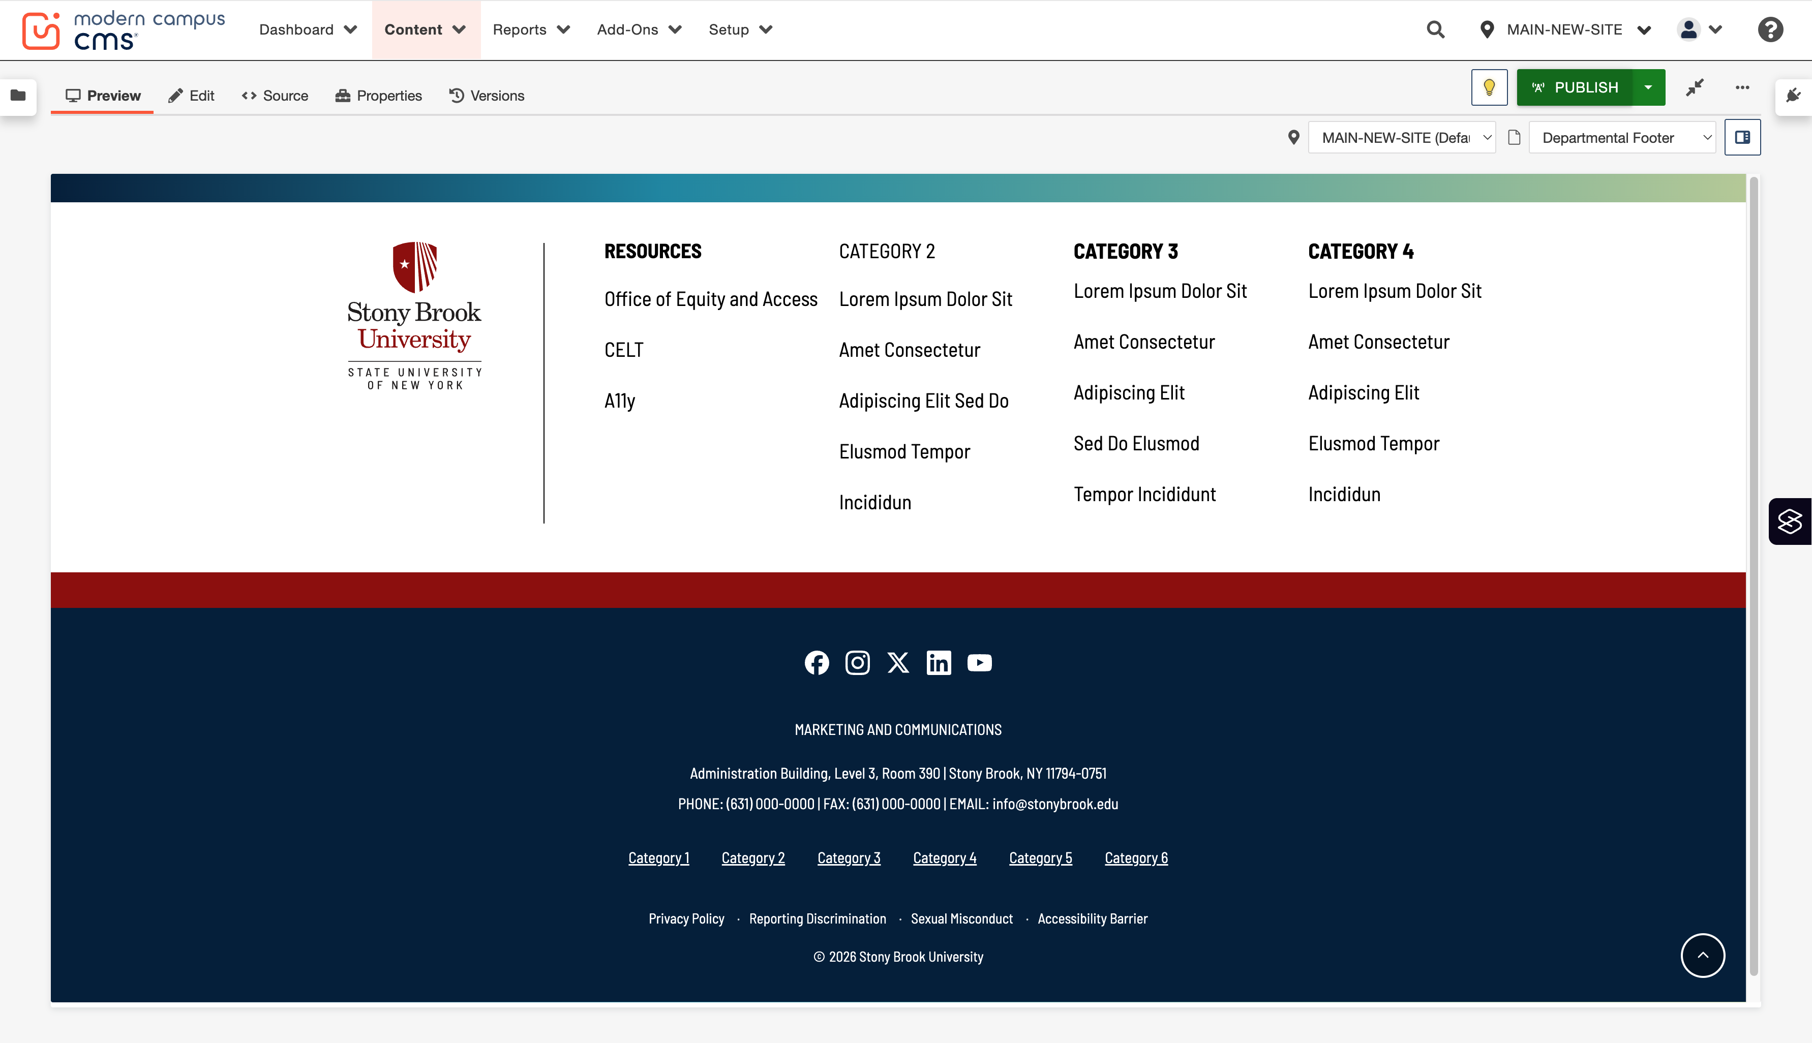1812x1043 pixels.
Task: Click the Stony Brook University logo
Action: (x=414, y=315)
